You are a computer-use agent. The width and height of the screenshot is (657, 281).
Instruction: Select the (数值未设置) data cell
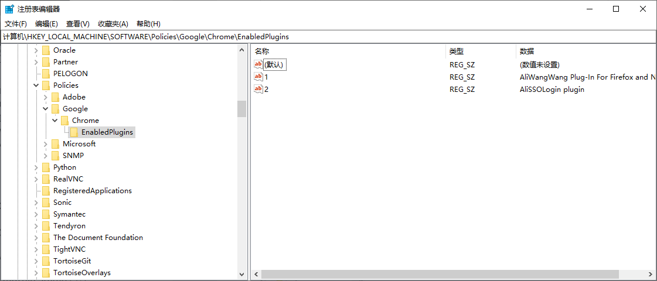(540, 65)
